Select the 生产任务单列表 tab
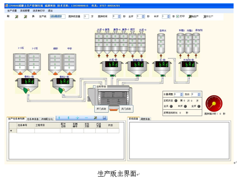247x179 pixels. coord(16,119)
